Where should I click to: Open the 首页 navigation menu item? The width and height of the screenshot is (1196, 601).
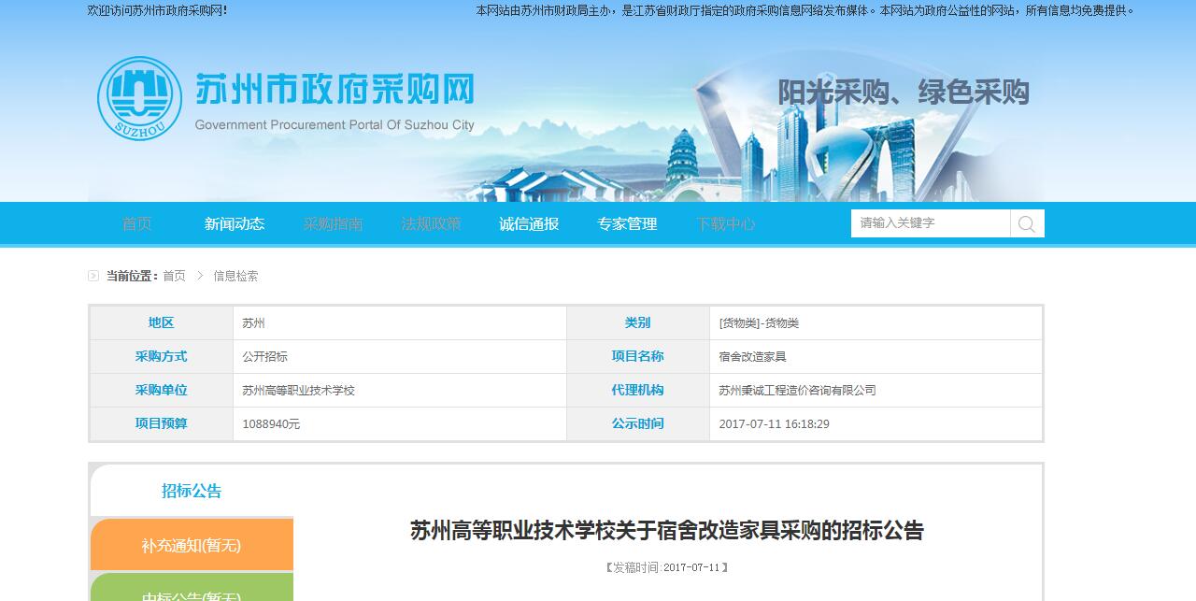136,223
